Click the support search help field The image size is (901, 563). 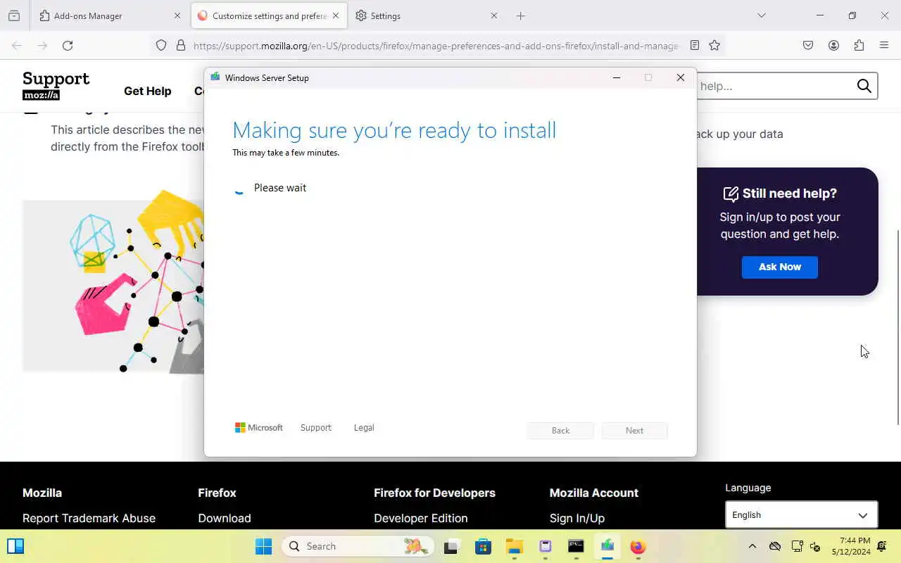click(774, 86)
